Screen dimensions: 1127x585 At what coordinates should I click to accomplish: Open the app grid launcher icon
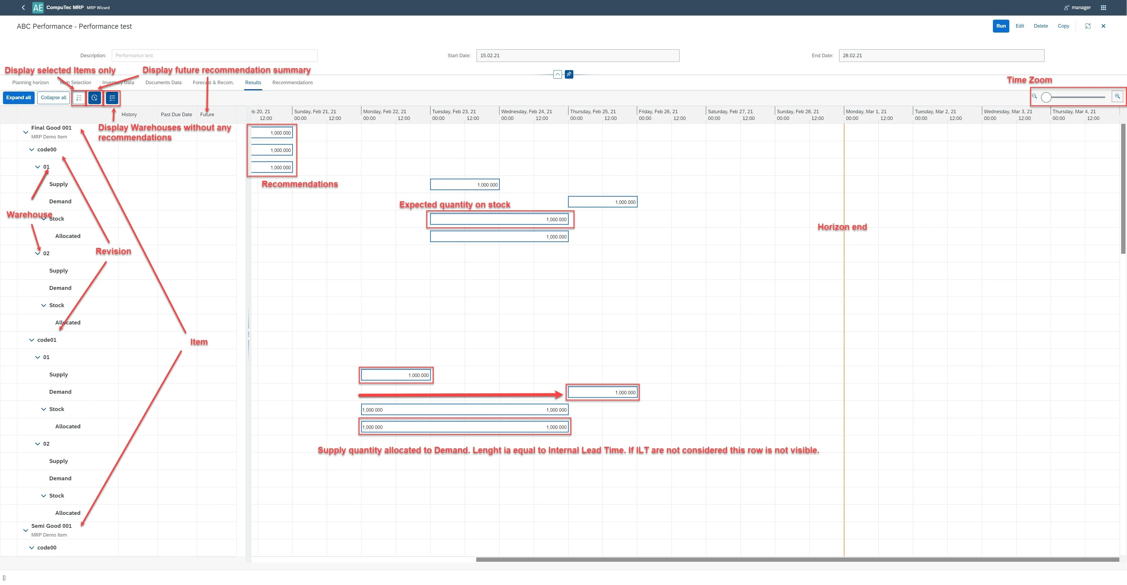1103,7
